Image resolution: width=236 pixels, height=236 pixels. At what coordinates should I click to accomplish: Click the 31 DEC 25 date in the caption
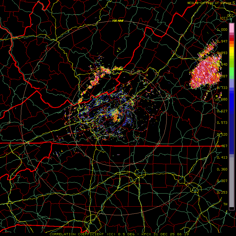point(165,234)
